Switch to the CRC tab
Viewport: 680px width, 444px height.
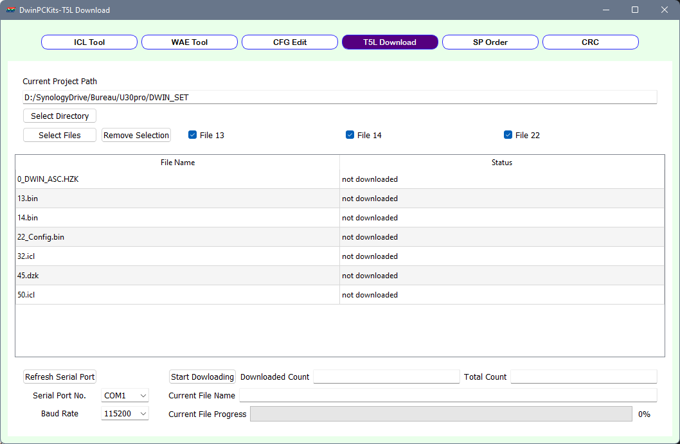click(590, 42)
